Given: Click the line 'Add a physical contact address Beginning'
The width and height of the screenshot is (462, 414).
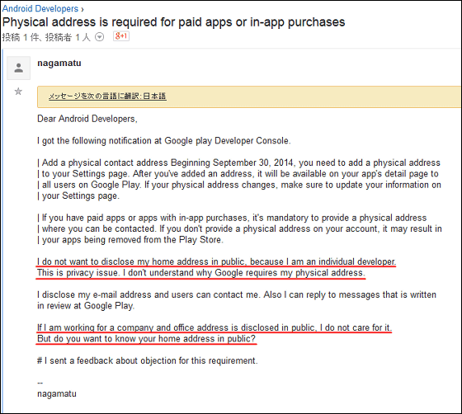Looking at the screenshot, I should [238, 162].
